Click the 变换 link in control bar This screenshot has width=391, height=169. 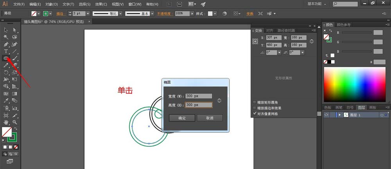249,14
